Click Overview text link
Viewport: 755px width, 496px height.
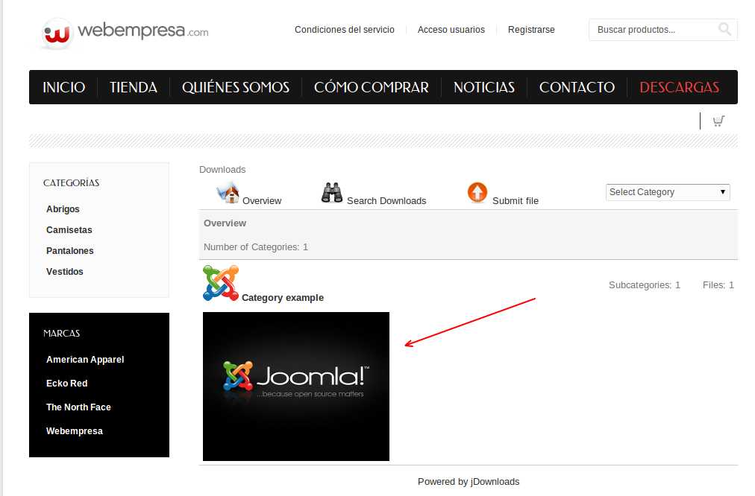point(262,201)
